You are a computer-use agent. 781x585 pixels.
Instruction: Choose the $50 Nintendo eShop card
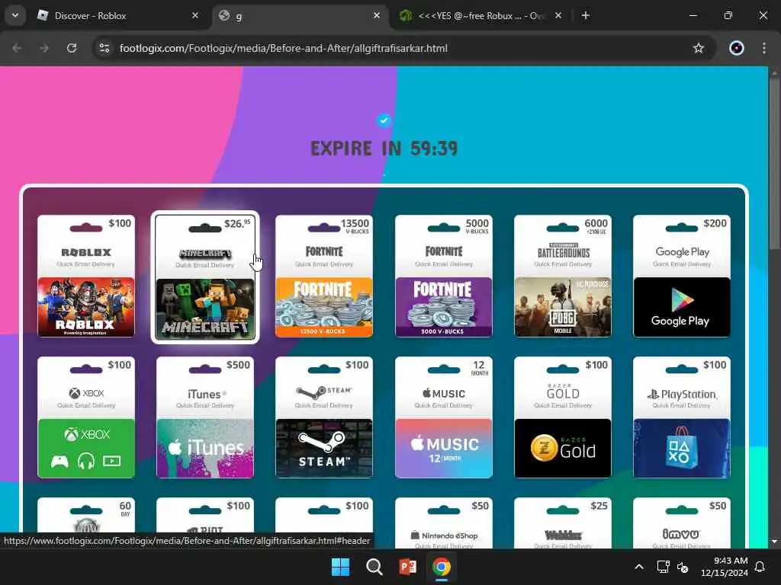click(443, 523)
